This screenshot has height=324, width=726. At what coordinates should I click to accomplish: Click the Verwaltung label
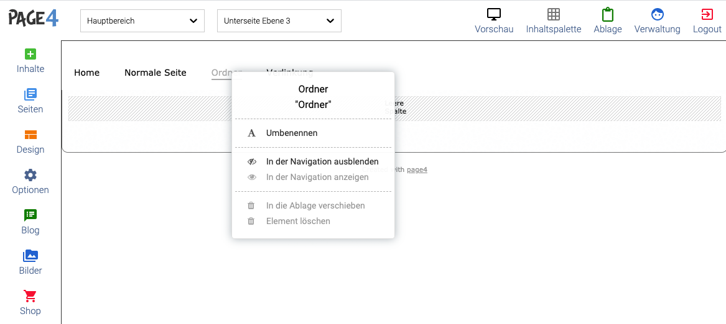click(657, 29)
